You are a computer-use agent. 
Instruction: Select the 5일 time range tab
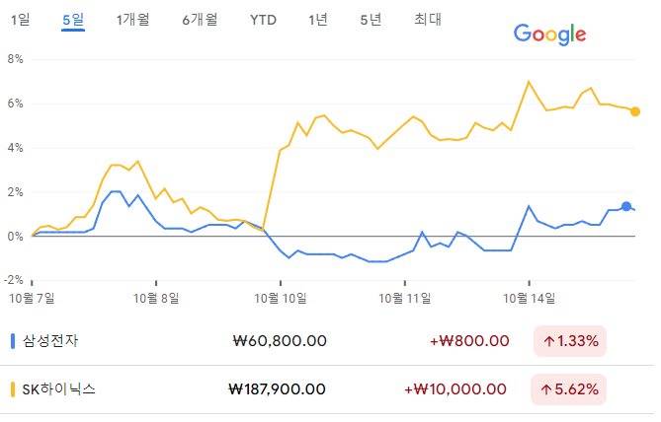click(73, 20)
